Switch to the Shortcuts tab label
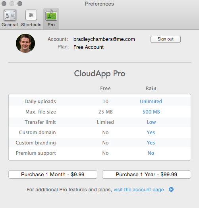This screenshot has height=208, width=199. pyautogui.click(x=31, y=25)
